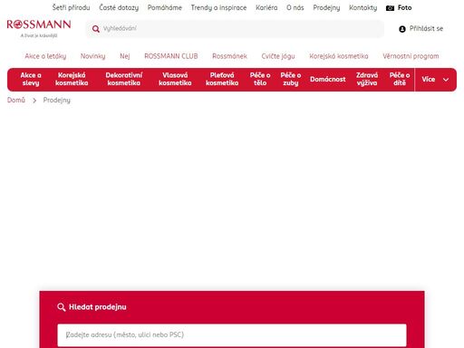This screenshot has height=348, width=464.
Task: Go to Domů breadcrumb
Action: point(16,100)
